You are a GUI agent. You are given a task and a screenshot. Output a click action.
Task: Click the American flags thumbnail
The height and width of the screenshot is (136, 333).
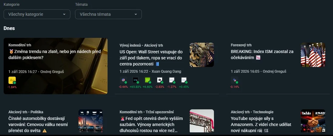point(313,55)
